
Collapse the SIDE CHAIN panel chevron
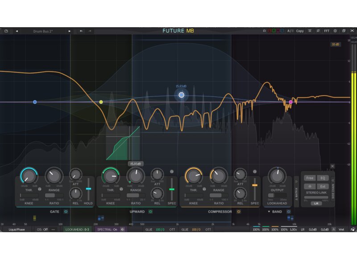point(333,180)
